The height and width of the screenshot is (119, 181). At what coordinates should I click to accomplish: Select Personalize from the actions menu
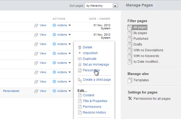[x=91, y=70]
